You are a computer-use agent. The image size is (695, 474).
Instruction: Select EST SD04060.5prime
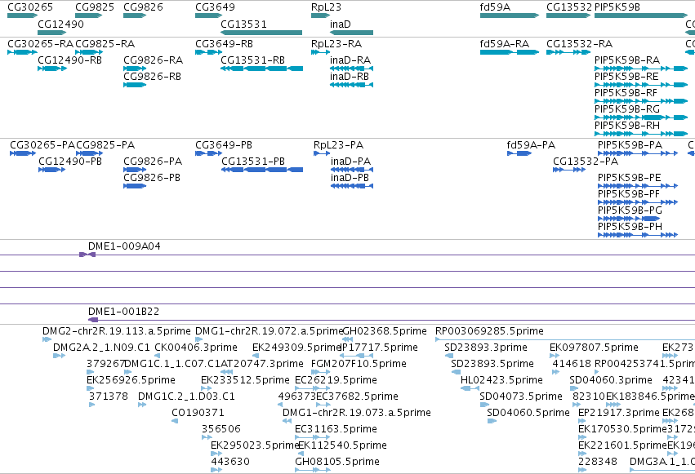click(492, 421)
